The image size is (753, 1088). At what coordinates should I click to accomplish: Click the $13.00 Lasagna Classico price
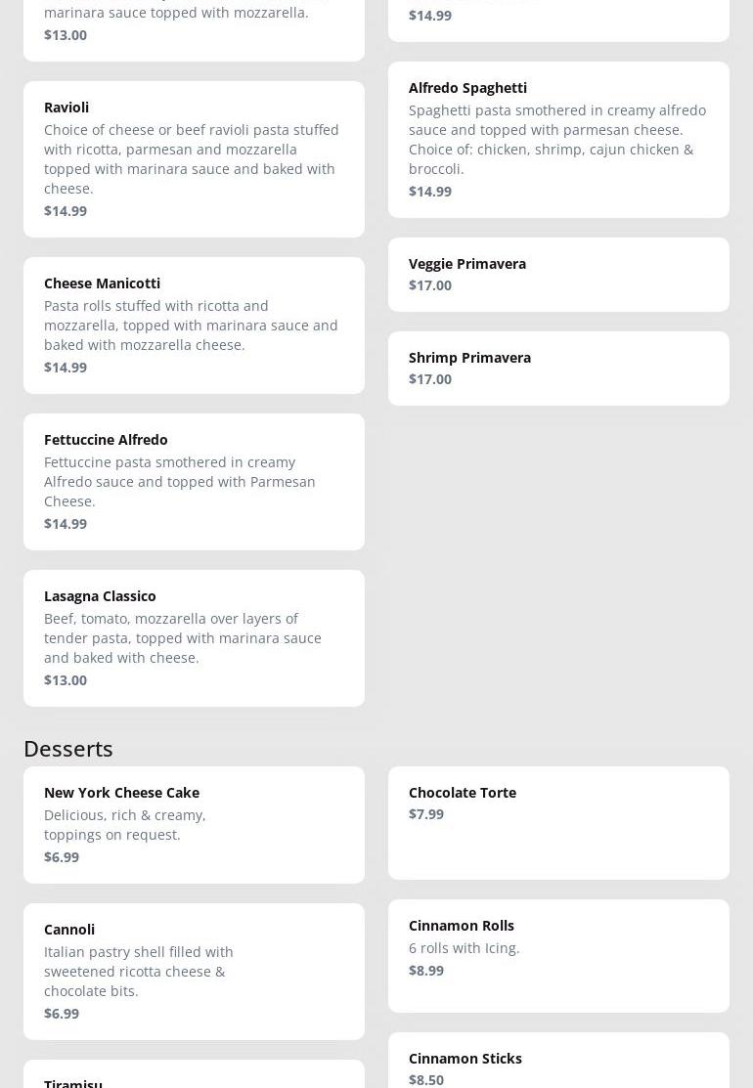coord(66,680)
